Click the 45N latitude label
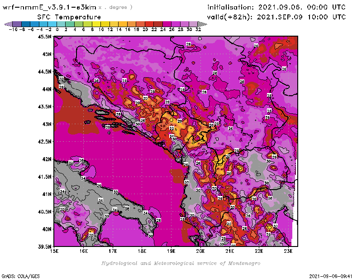 (x=47, y=54)
